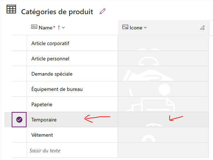
Task: Click the table grid icon beside title
Action: coord(11,9)
